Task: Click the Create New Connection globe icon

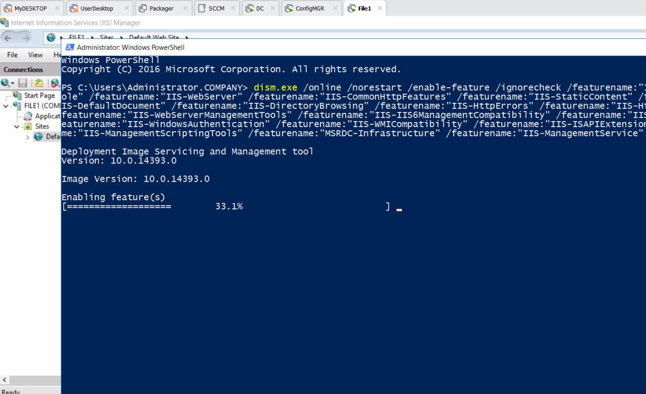Action: click(x=6, y=83)
